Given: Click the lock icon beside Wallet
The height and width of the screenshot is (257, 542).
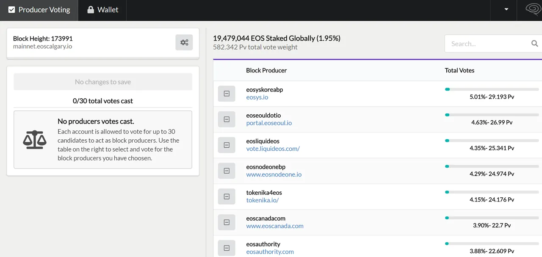Looking at the screenshot, I should pyautogui.click(x=91, y=10).
